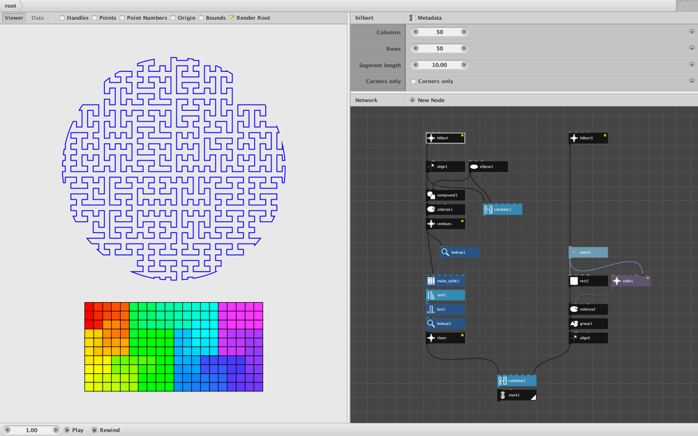This screenshot has height=436, width=698.
Task: Select the align1 node icon
Action: click(431, 167)
